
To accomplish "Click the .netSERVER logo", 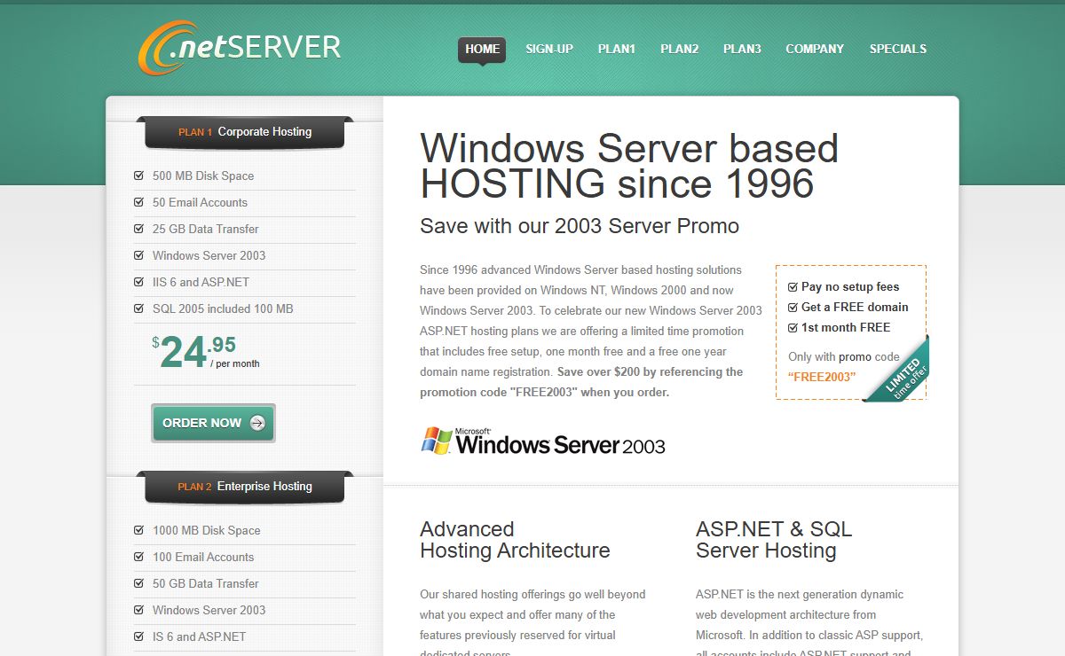I will (240, 47).
